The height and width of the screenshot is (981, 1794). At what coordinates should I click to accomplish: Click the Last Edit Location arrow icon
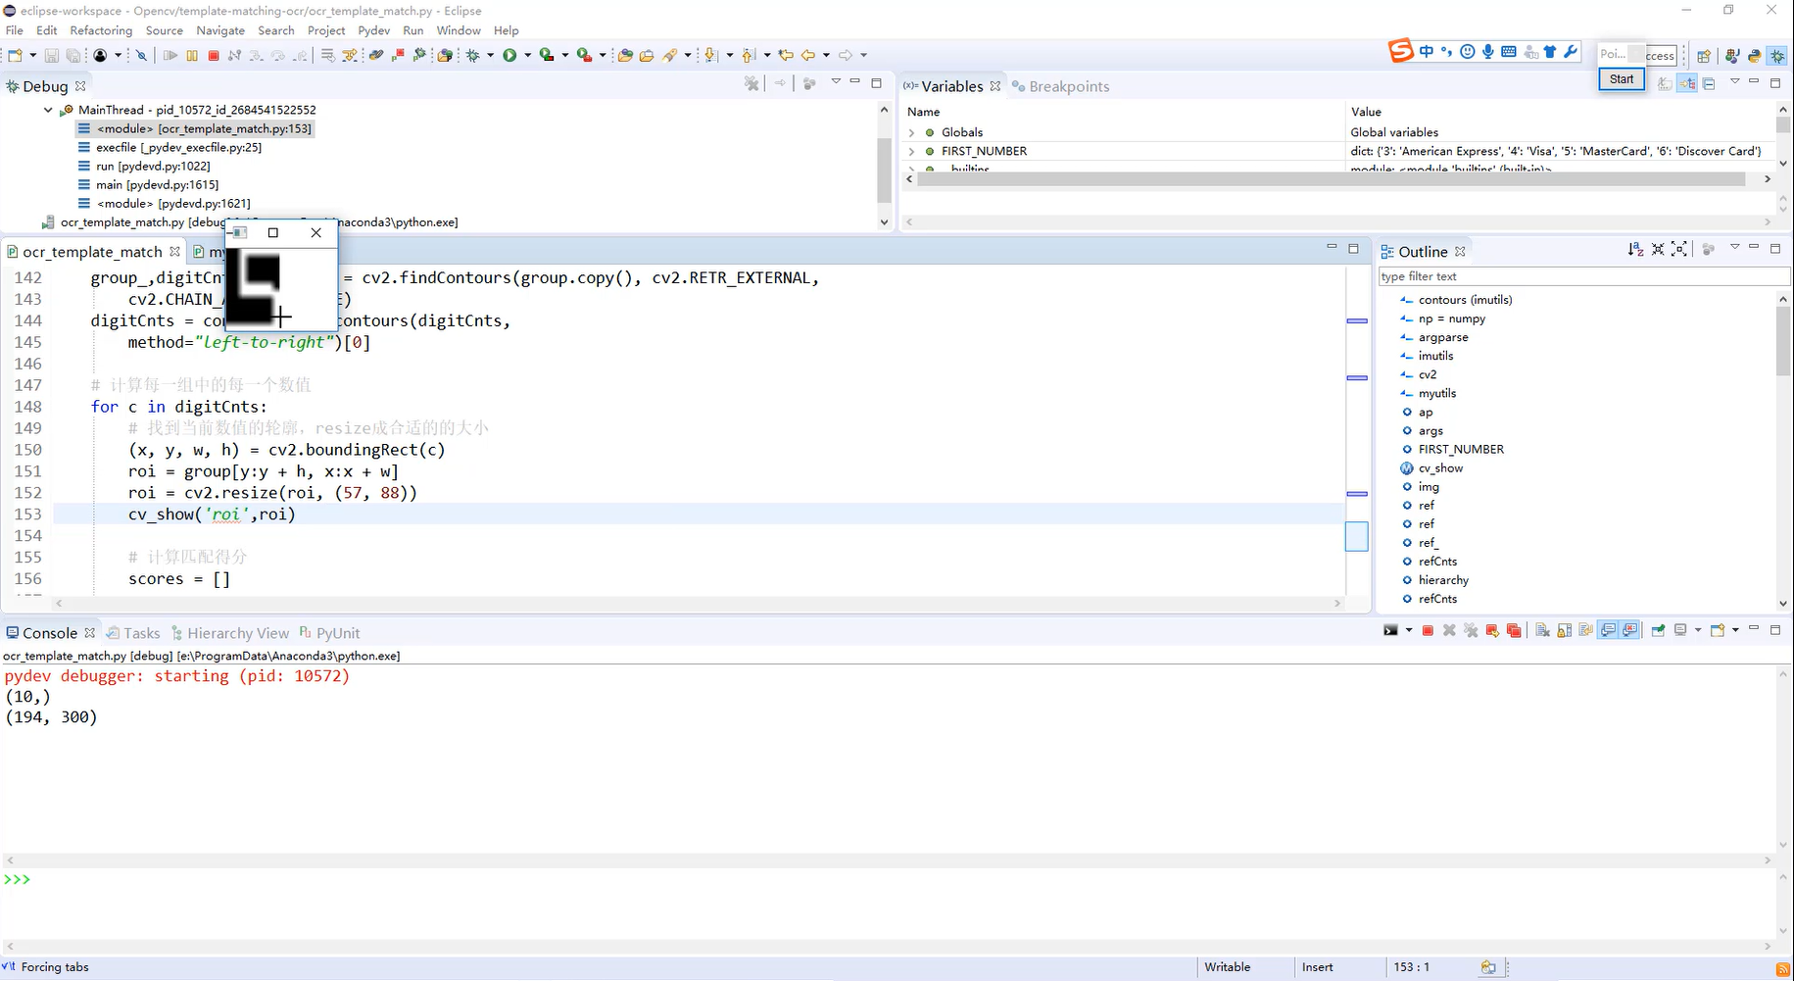[786, 55]
